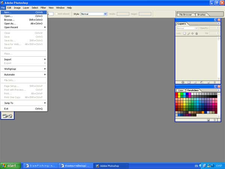
Task: Open the Swatches panel flyout menu arrow
Action: click(219, 90)
